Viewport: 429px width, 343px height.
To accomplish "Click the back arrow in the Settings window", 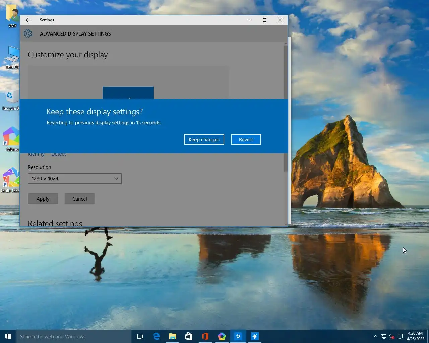I will click(x=28, y=20).
